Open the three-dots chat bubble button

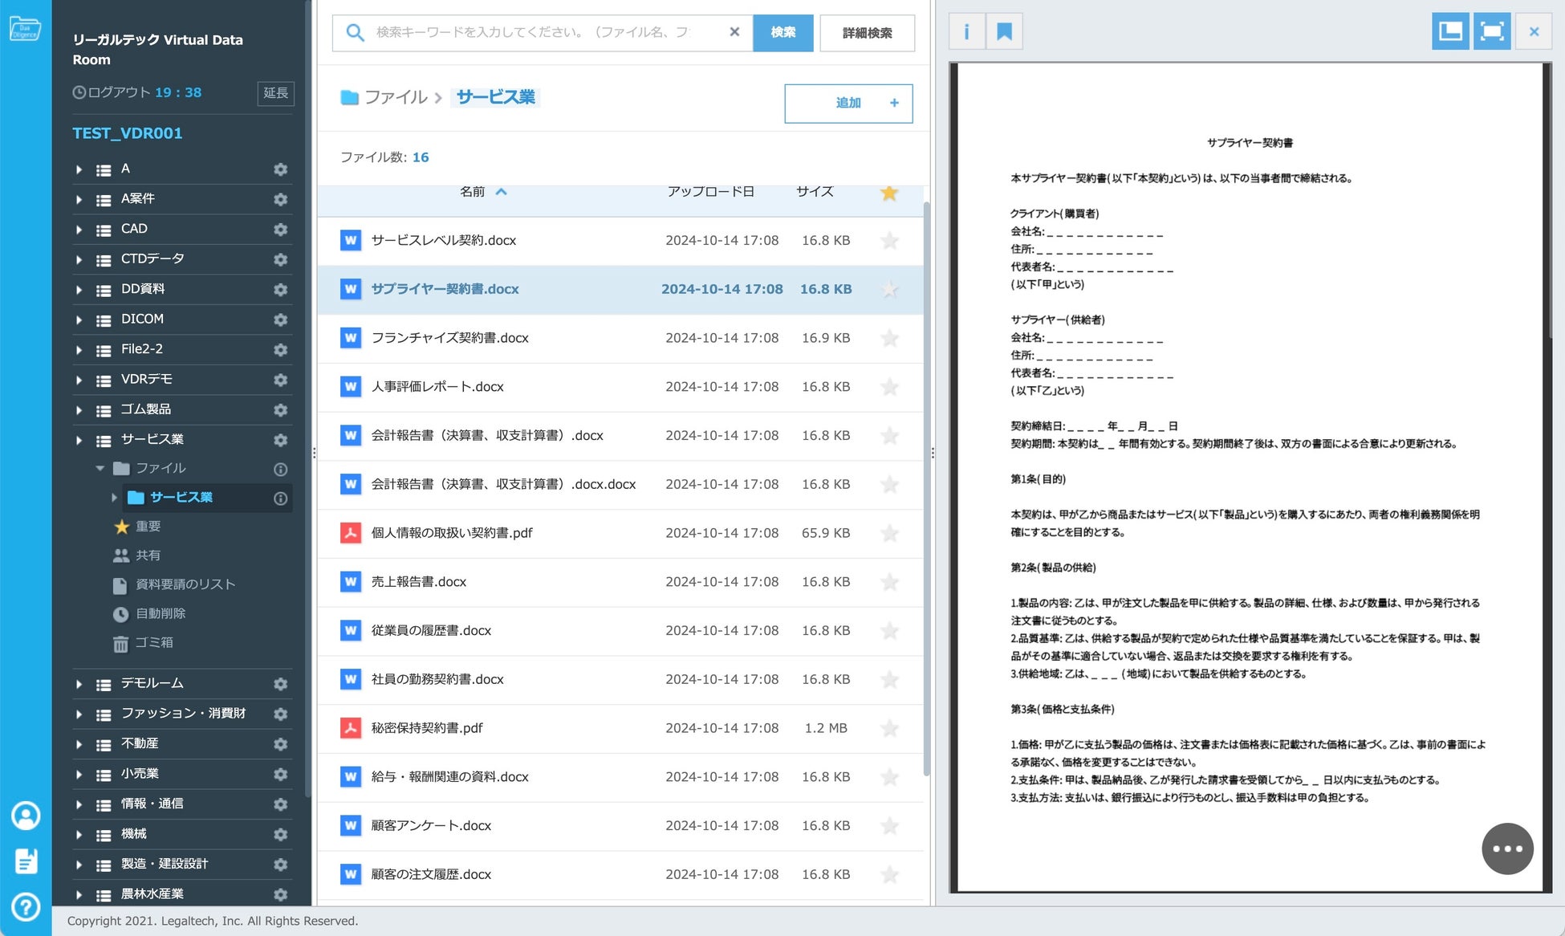tap(1506, 849)
